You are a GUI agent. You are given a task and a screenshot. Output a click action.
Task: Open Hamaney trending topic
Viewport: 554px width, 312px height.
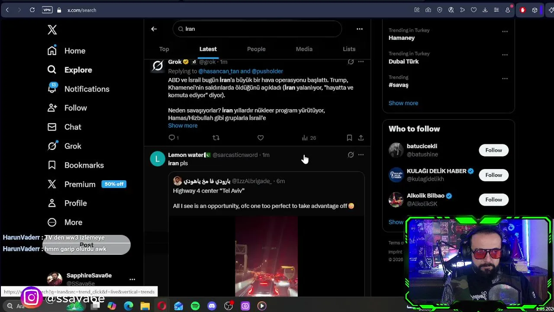tap(402, 38)
